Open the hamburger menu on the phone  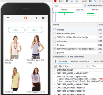click(8, 18)
